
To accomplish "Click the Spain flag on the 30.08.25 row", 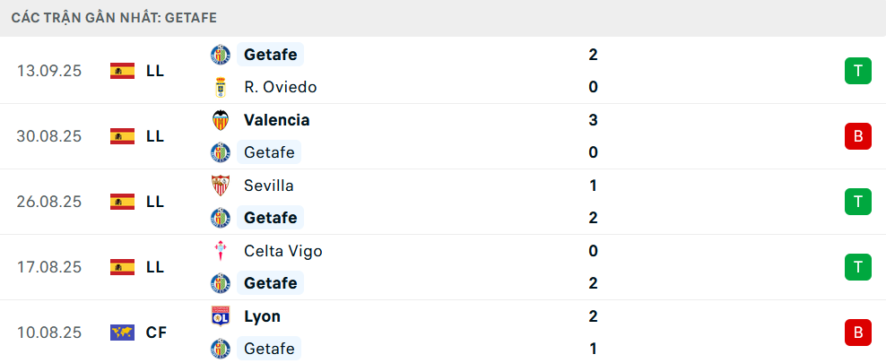I will coord(122,136).
